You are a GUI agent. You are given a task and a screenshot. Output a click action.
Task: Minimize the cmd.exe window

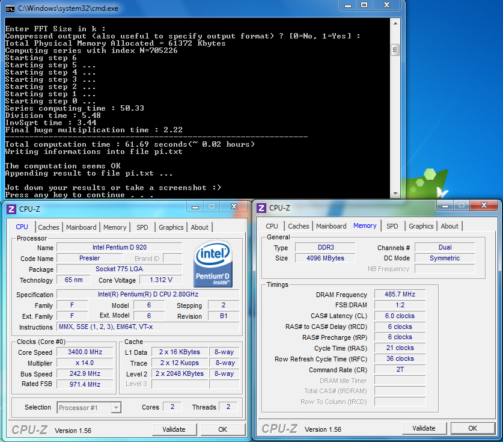[348, 5]
